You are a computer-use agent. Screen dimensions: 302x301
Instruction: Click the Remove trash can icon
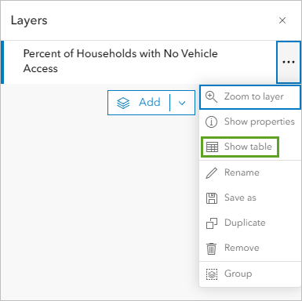tap(211, 248)
